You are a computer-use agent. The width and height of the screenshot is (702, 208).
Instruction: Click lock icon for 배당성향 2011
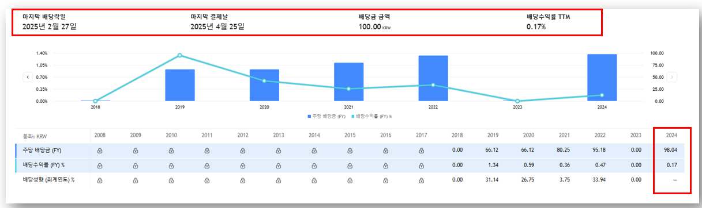(x=207, y=180)
